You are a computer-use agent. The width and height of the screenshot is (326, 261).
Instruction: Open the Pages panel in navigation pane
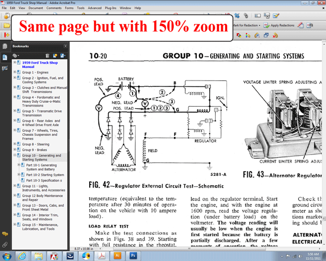point(5,46)
